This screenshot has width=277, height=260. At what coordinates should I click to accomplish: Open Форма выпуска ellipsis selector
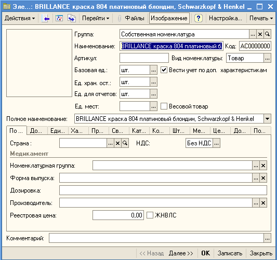tap(256, 178)
